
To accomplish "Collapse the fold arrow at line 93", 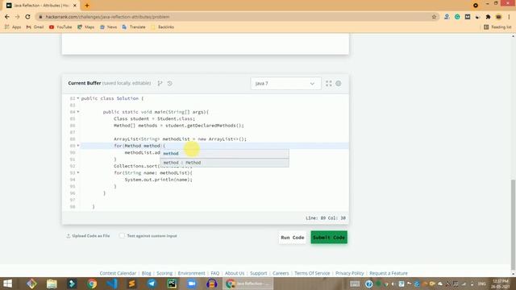I will pyautogui.click(x=78, y=172).
